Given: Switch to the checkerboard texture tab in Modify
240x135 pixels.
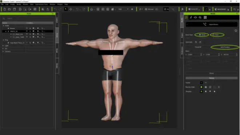Looking at the screenshot, I should [x=205, y=17].
